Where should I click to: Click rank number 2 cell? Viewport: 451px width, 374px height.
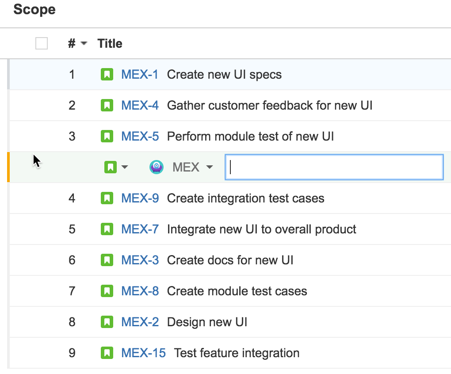tap(72, 105)
